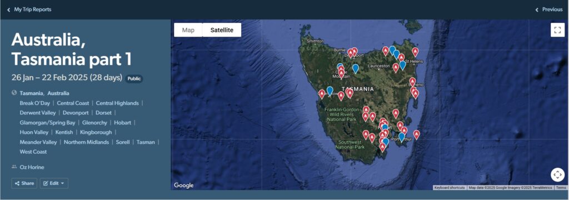Go to Previous trip report
569x200 pixels.
548,9
